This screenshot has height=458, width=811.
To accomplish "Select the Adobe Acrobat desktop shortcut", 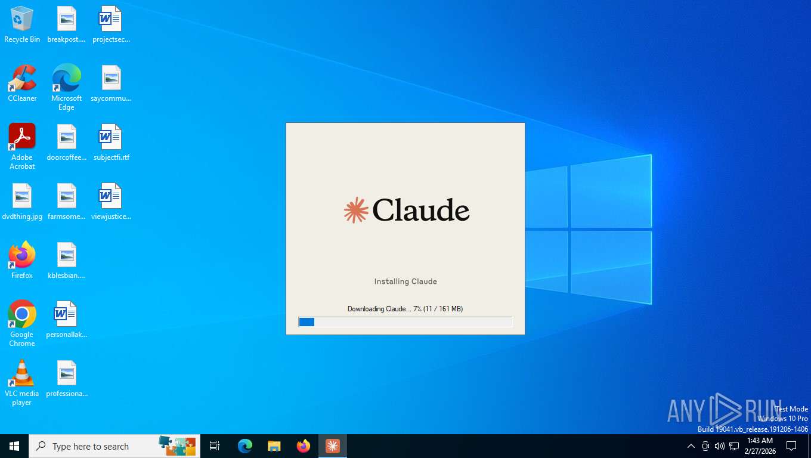I will [22, 147].
